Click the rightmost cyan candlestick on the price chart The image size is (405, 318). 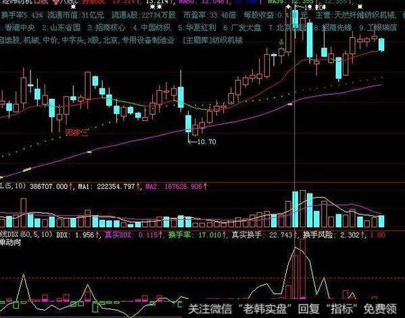pyautogui.click(x=381, y=45)
